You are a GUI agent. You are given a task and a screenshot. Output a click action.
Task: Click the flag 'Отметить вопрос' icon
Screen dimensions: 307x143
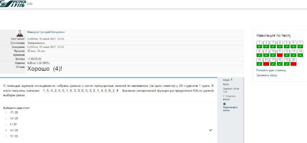(x=224, y=96)
